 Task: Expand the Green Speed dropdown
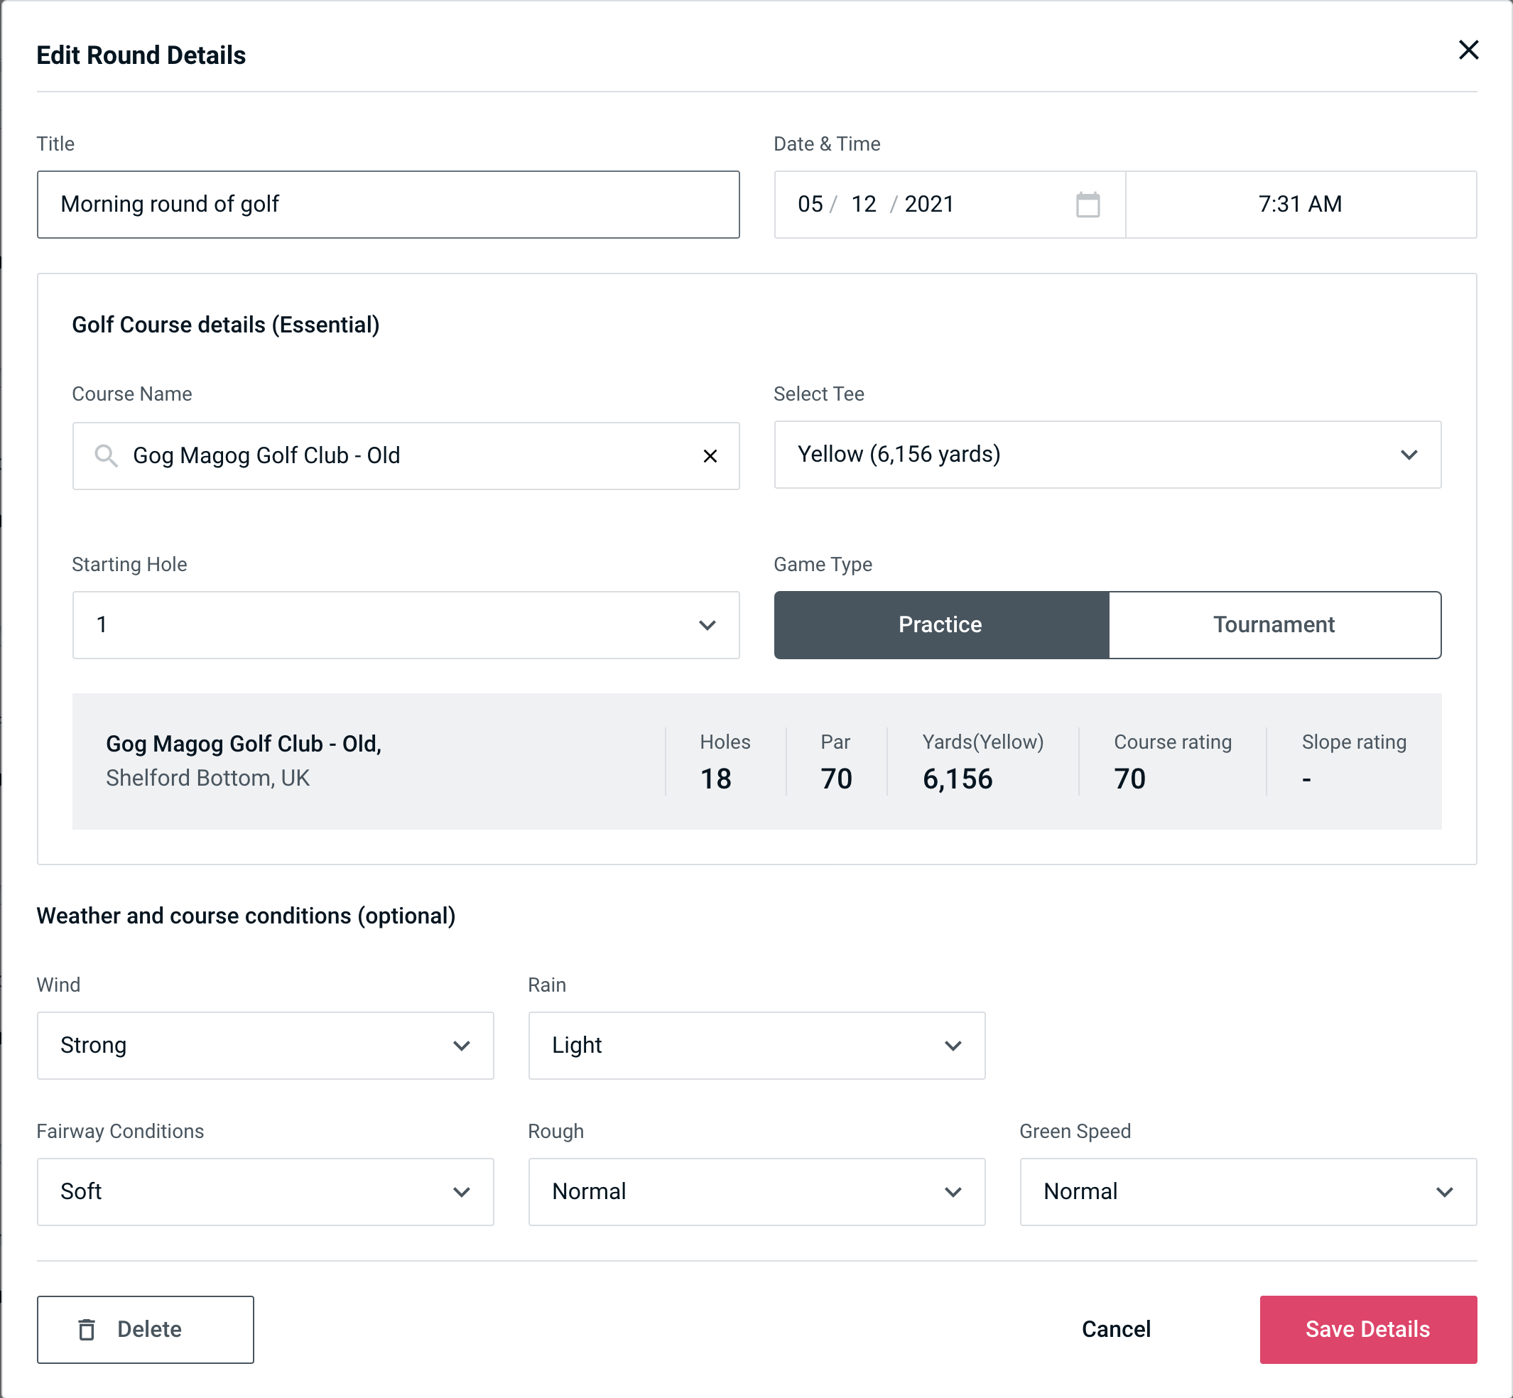point(1247,1191)
